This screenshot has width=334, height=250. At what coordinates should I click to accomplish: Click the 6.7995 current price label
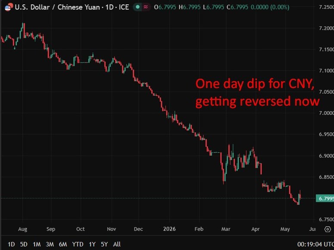coord(325,198)
